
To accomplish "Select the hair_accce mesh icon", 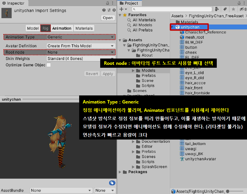I will click(182, 83).
